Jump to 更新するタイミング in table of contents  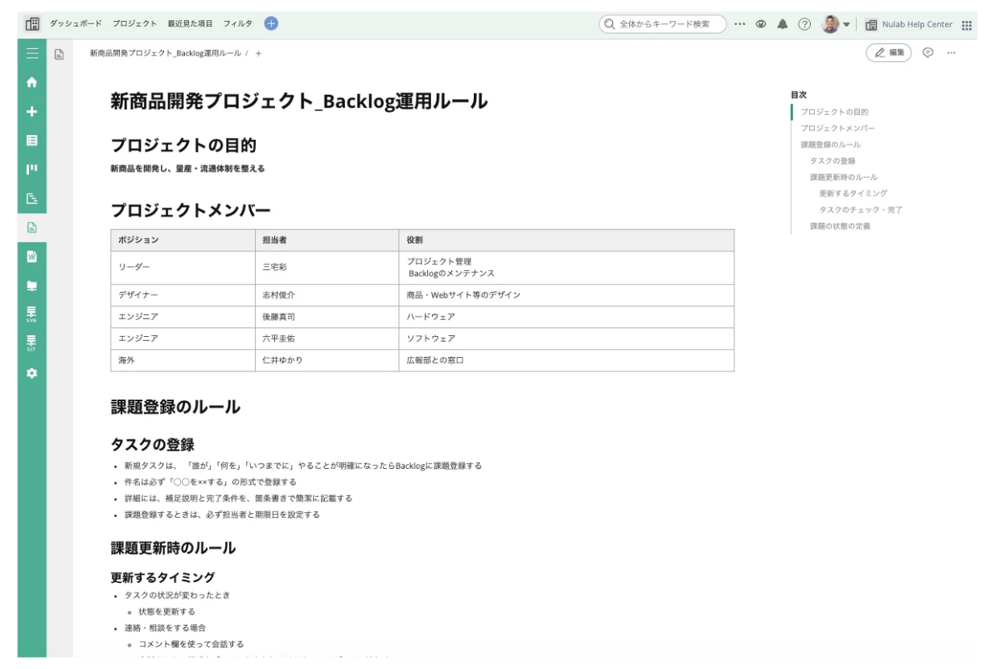tap(853, 193)
